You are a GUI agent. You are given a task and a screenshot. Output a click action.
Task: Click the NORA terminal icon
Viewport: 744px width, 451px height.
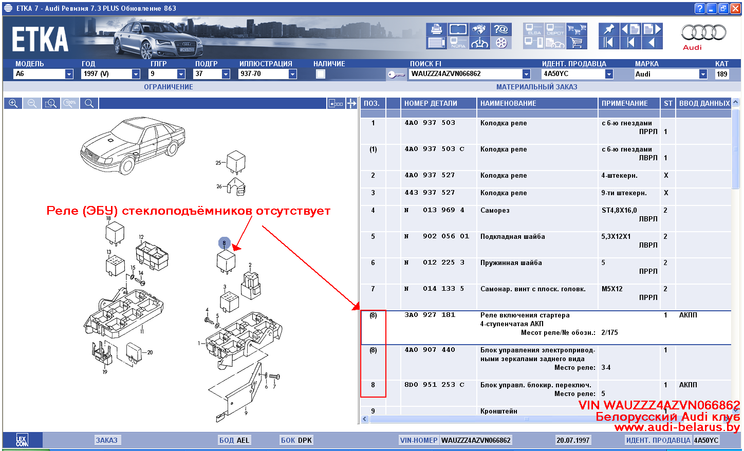click(x=458, y=43)
